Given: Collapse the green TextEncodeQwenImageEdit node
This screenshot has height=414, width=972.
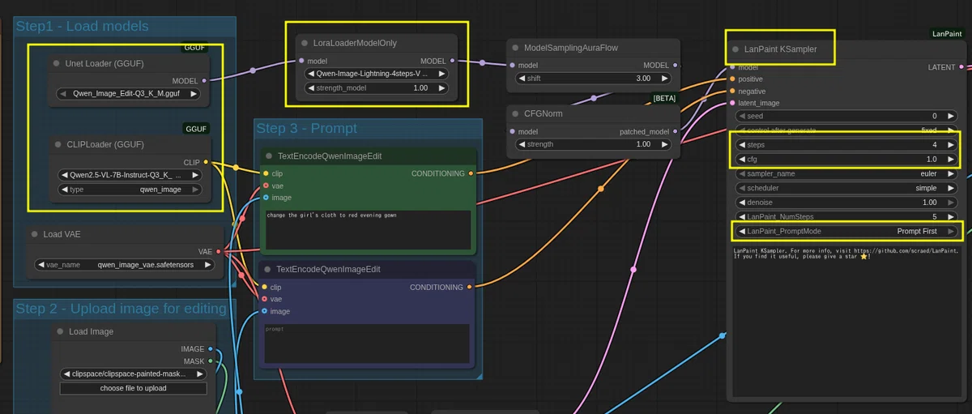Looking at the screenshot, I should pyautogui.click(x=268, y=156).
